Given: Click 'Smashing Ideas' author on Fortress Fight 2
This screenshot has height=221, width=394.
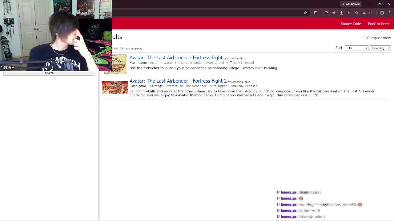Looking at the screenshot, I should tap(241, 82).
